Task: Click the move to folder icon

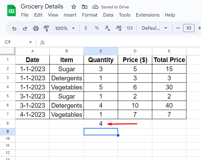Action: click(x=85, y=7)
